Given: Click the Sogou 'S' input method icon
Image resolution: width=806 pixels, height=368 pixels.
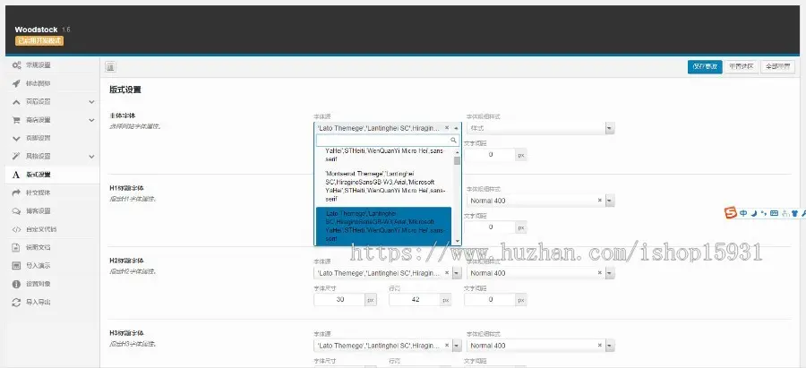Looking at the screenshot, I should pos(731,213).
